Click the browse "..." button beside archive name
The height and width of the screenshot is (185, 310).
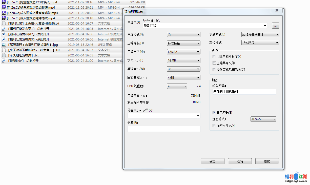[x=275, y=26]
